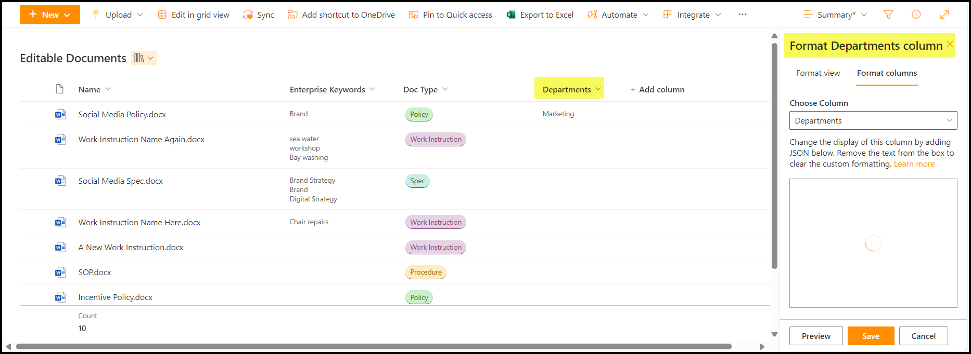Close the Format Departments column panel

[x=950, y=44]
